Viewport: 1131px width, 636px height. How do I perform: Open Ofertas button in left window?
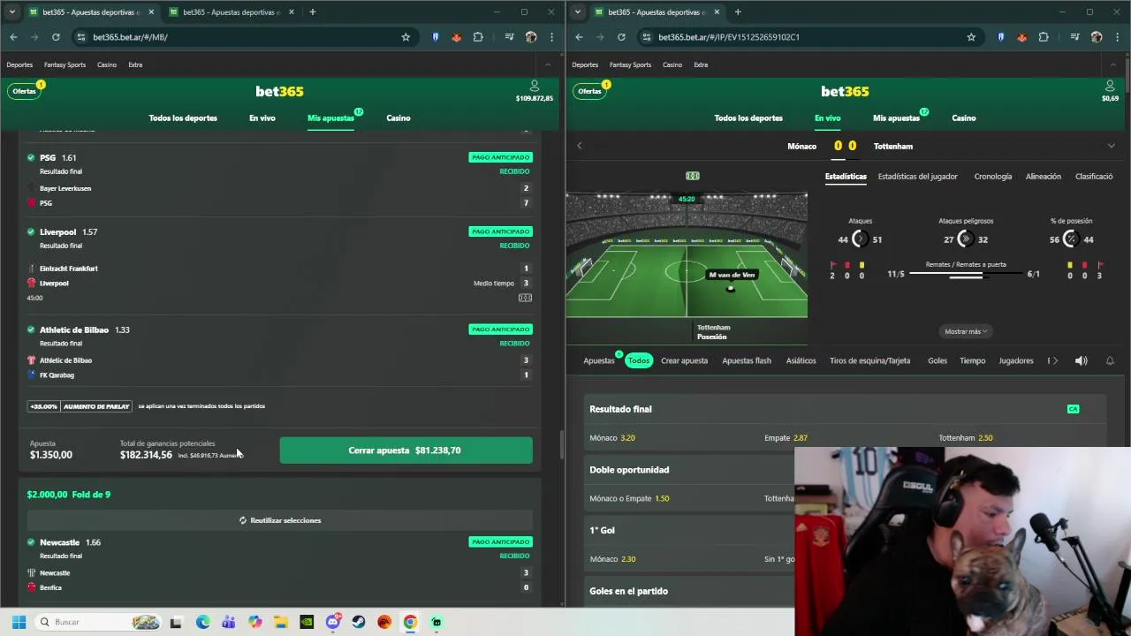point(24,91)
